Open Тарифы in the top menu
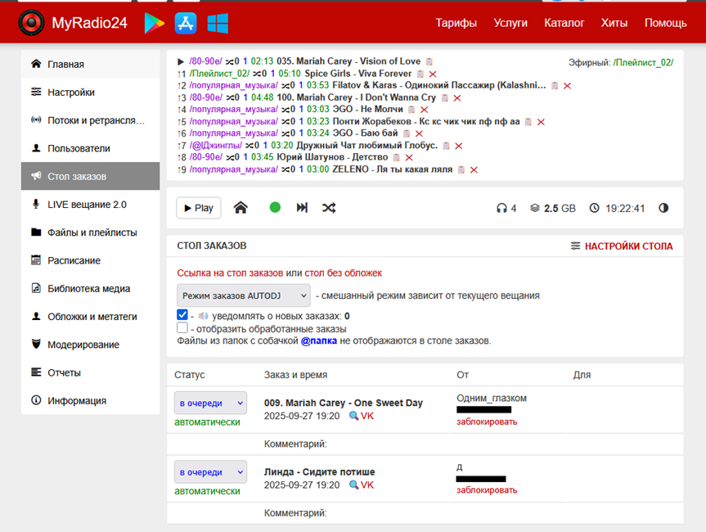 (456, 23)
